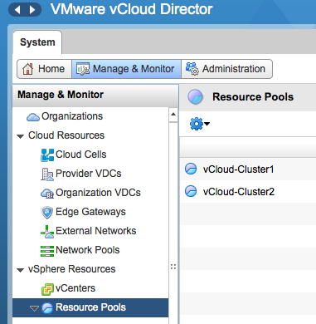The height and width of the screenshot is (324, 316).
Task: Open the gear actions dropdown
Action: point(200,124)
